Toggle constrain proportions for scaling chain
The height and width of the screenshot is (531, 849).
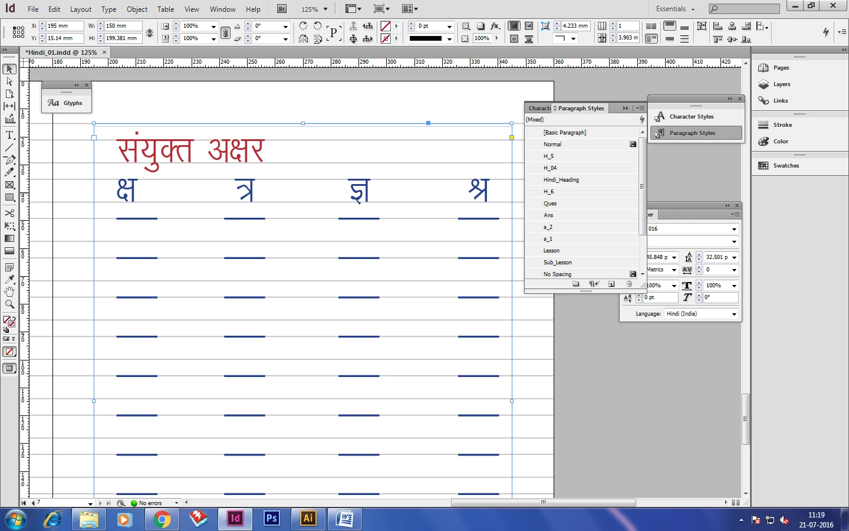225,33
